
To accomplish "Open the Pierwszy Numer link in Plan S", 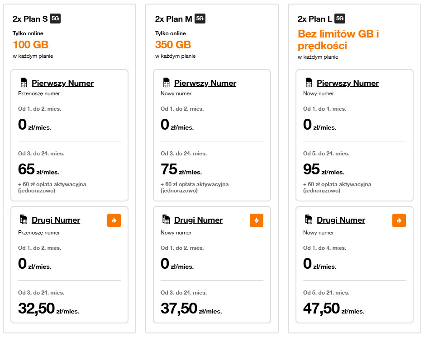I will (x=62, y=83).
